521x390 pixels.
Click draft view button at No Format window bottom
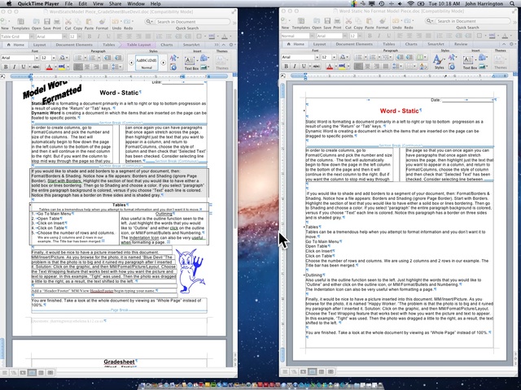(x=285, y=372)
